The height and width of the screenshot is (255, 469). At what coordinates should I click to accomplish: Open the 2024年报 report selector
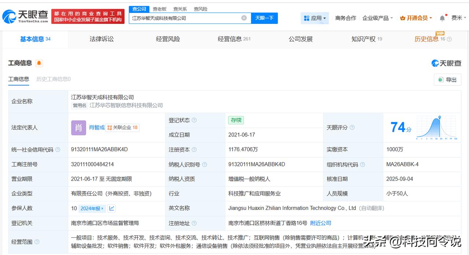click(92, 208)
